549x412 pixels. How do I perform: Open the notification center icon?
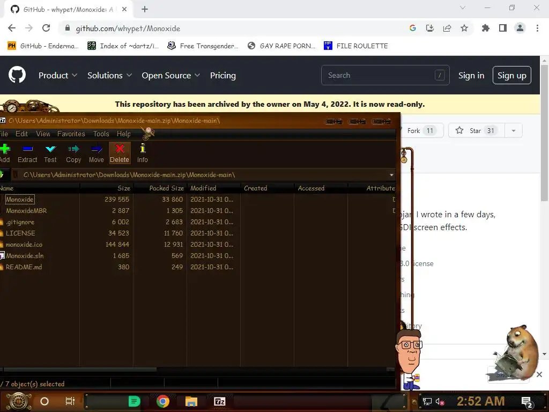point(527,402)
